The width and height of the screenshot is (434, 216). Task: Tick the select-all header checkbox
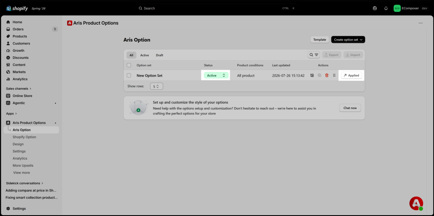click(129, 65)
